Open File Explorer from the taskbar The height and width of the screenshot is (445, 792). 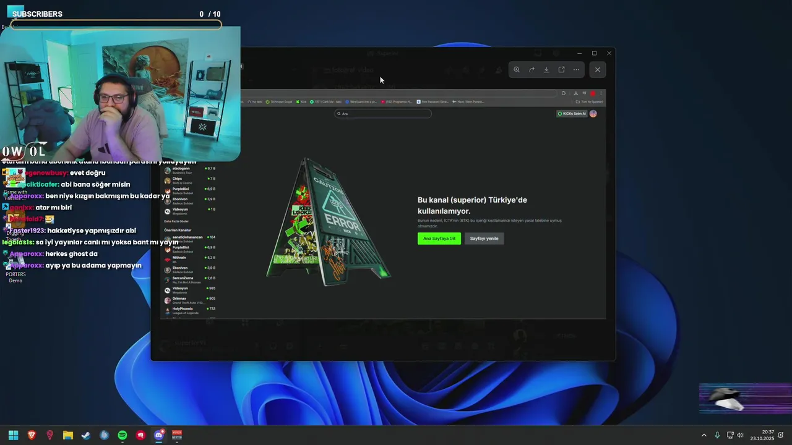click(x=68, y=435)
